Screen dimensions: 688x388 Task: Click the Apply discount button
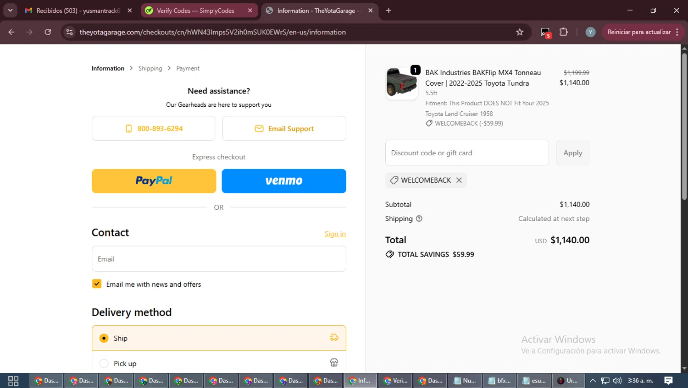coord(573,153)
